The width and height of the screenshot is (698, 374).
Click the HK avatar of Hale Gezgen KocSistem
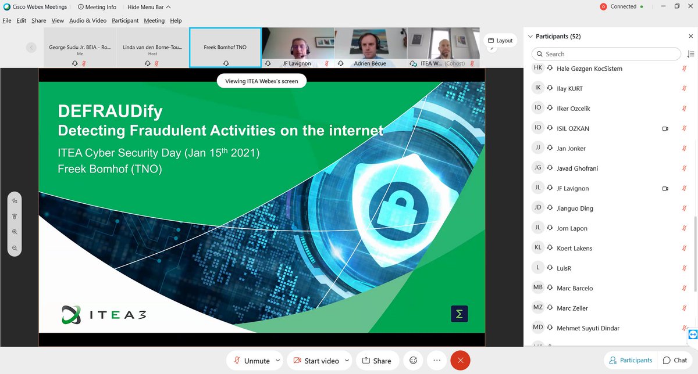538,68
